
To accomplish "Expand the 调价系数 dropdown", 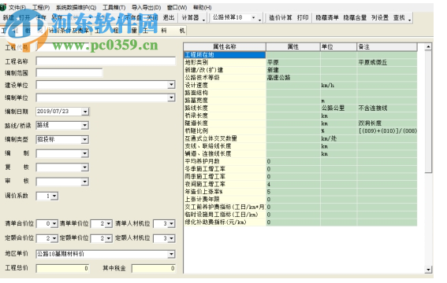I will pyautogui.click(x=54, y=196).
